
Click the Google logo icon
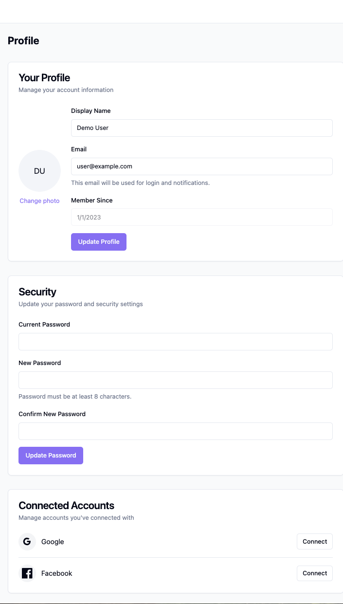(27, 542)
